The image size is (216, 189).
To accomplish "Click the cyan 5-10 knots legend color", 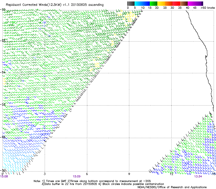I will [138, 3].
